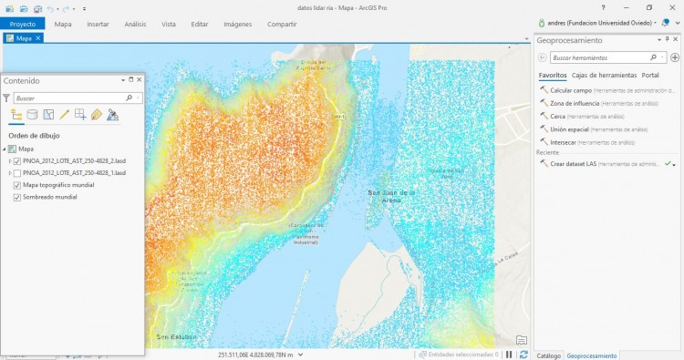This screenshot has height=360, width=684.
Task: Select List By Editing pencil icon
Action: coord(64,115)
